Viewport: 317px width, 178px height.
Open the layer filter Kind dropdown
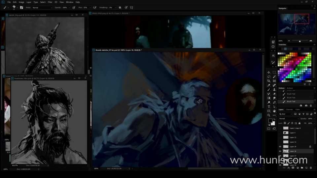click(x=286, y=114)
